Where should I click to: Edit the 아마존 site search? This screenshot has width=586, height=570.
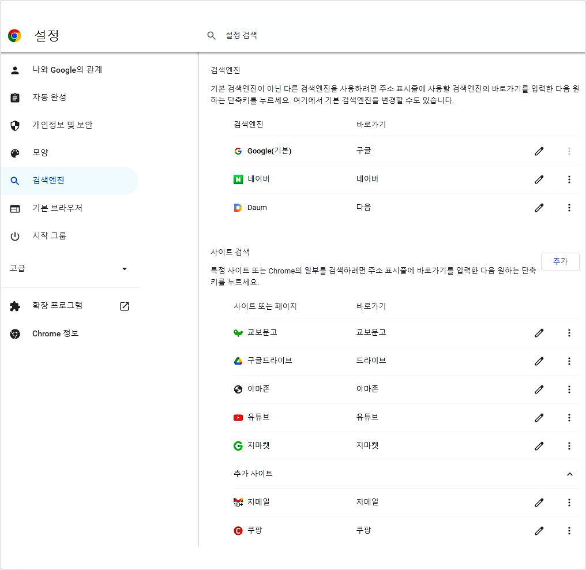click(539, 389)
